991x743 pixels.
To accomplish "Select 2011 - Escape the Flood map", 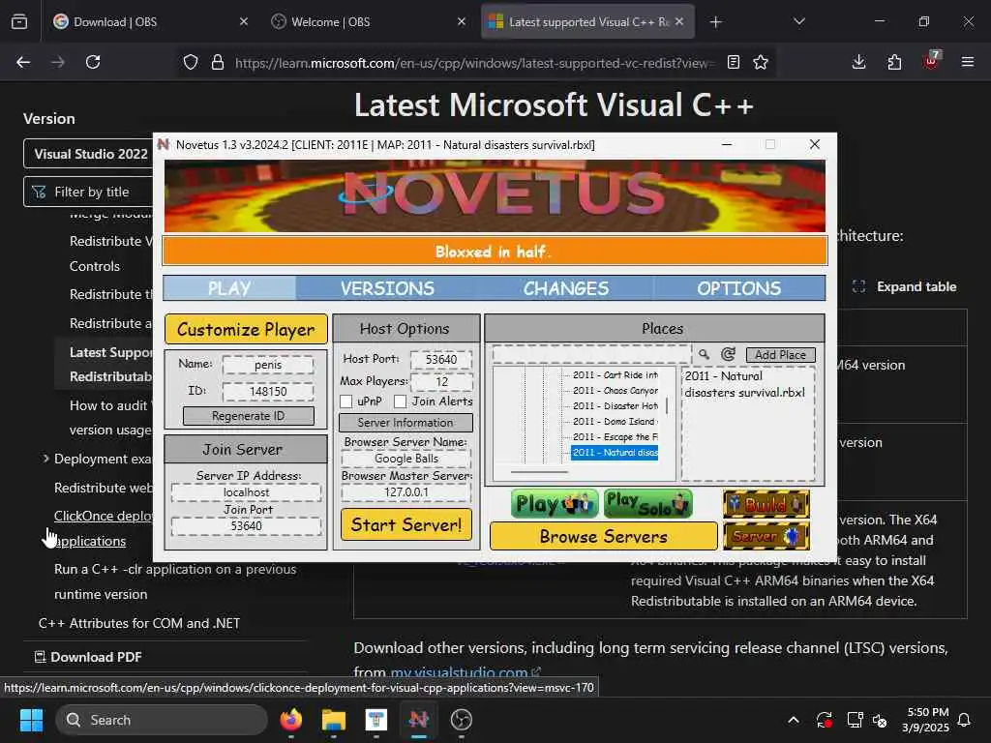I will [x=616, y=436].
